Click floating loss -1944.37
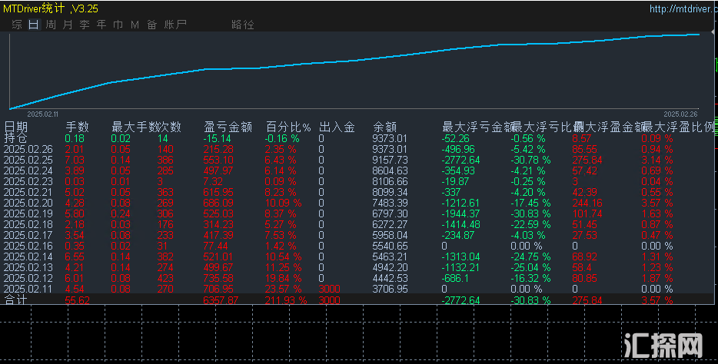 coord(461,213)
